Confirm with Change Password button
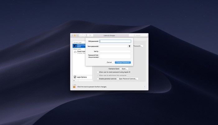 coord(123,62)
